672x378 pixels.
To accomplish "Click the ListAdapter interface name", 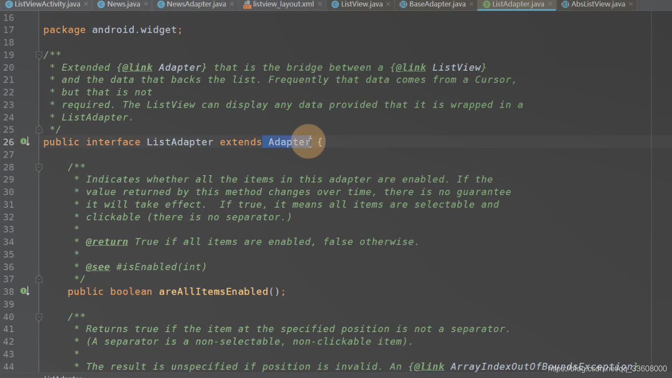I will pos(180,142).
